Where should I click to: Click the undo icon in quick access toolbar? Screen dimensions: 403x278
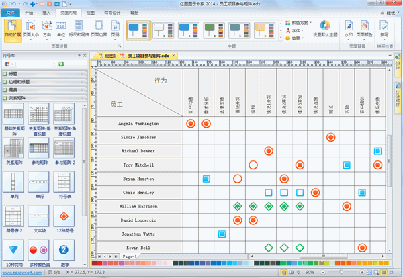pos(14,4)
